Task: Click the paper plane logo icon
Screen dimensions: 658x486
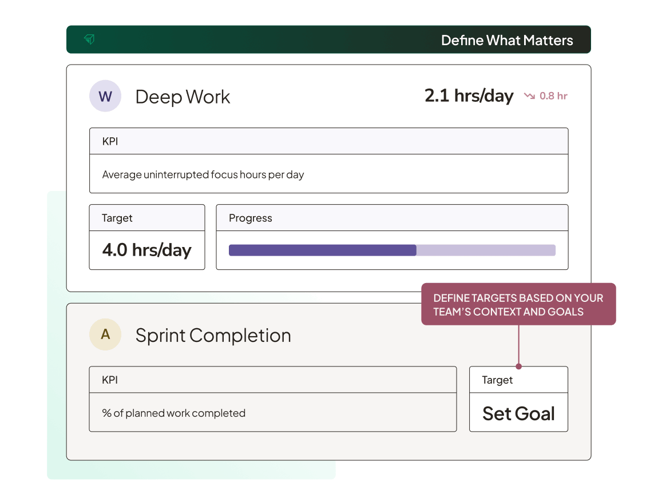Action: 89,39
